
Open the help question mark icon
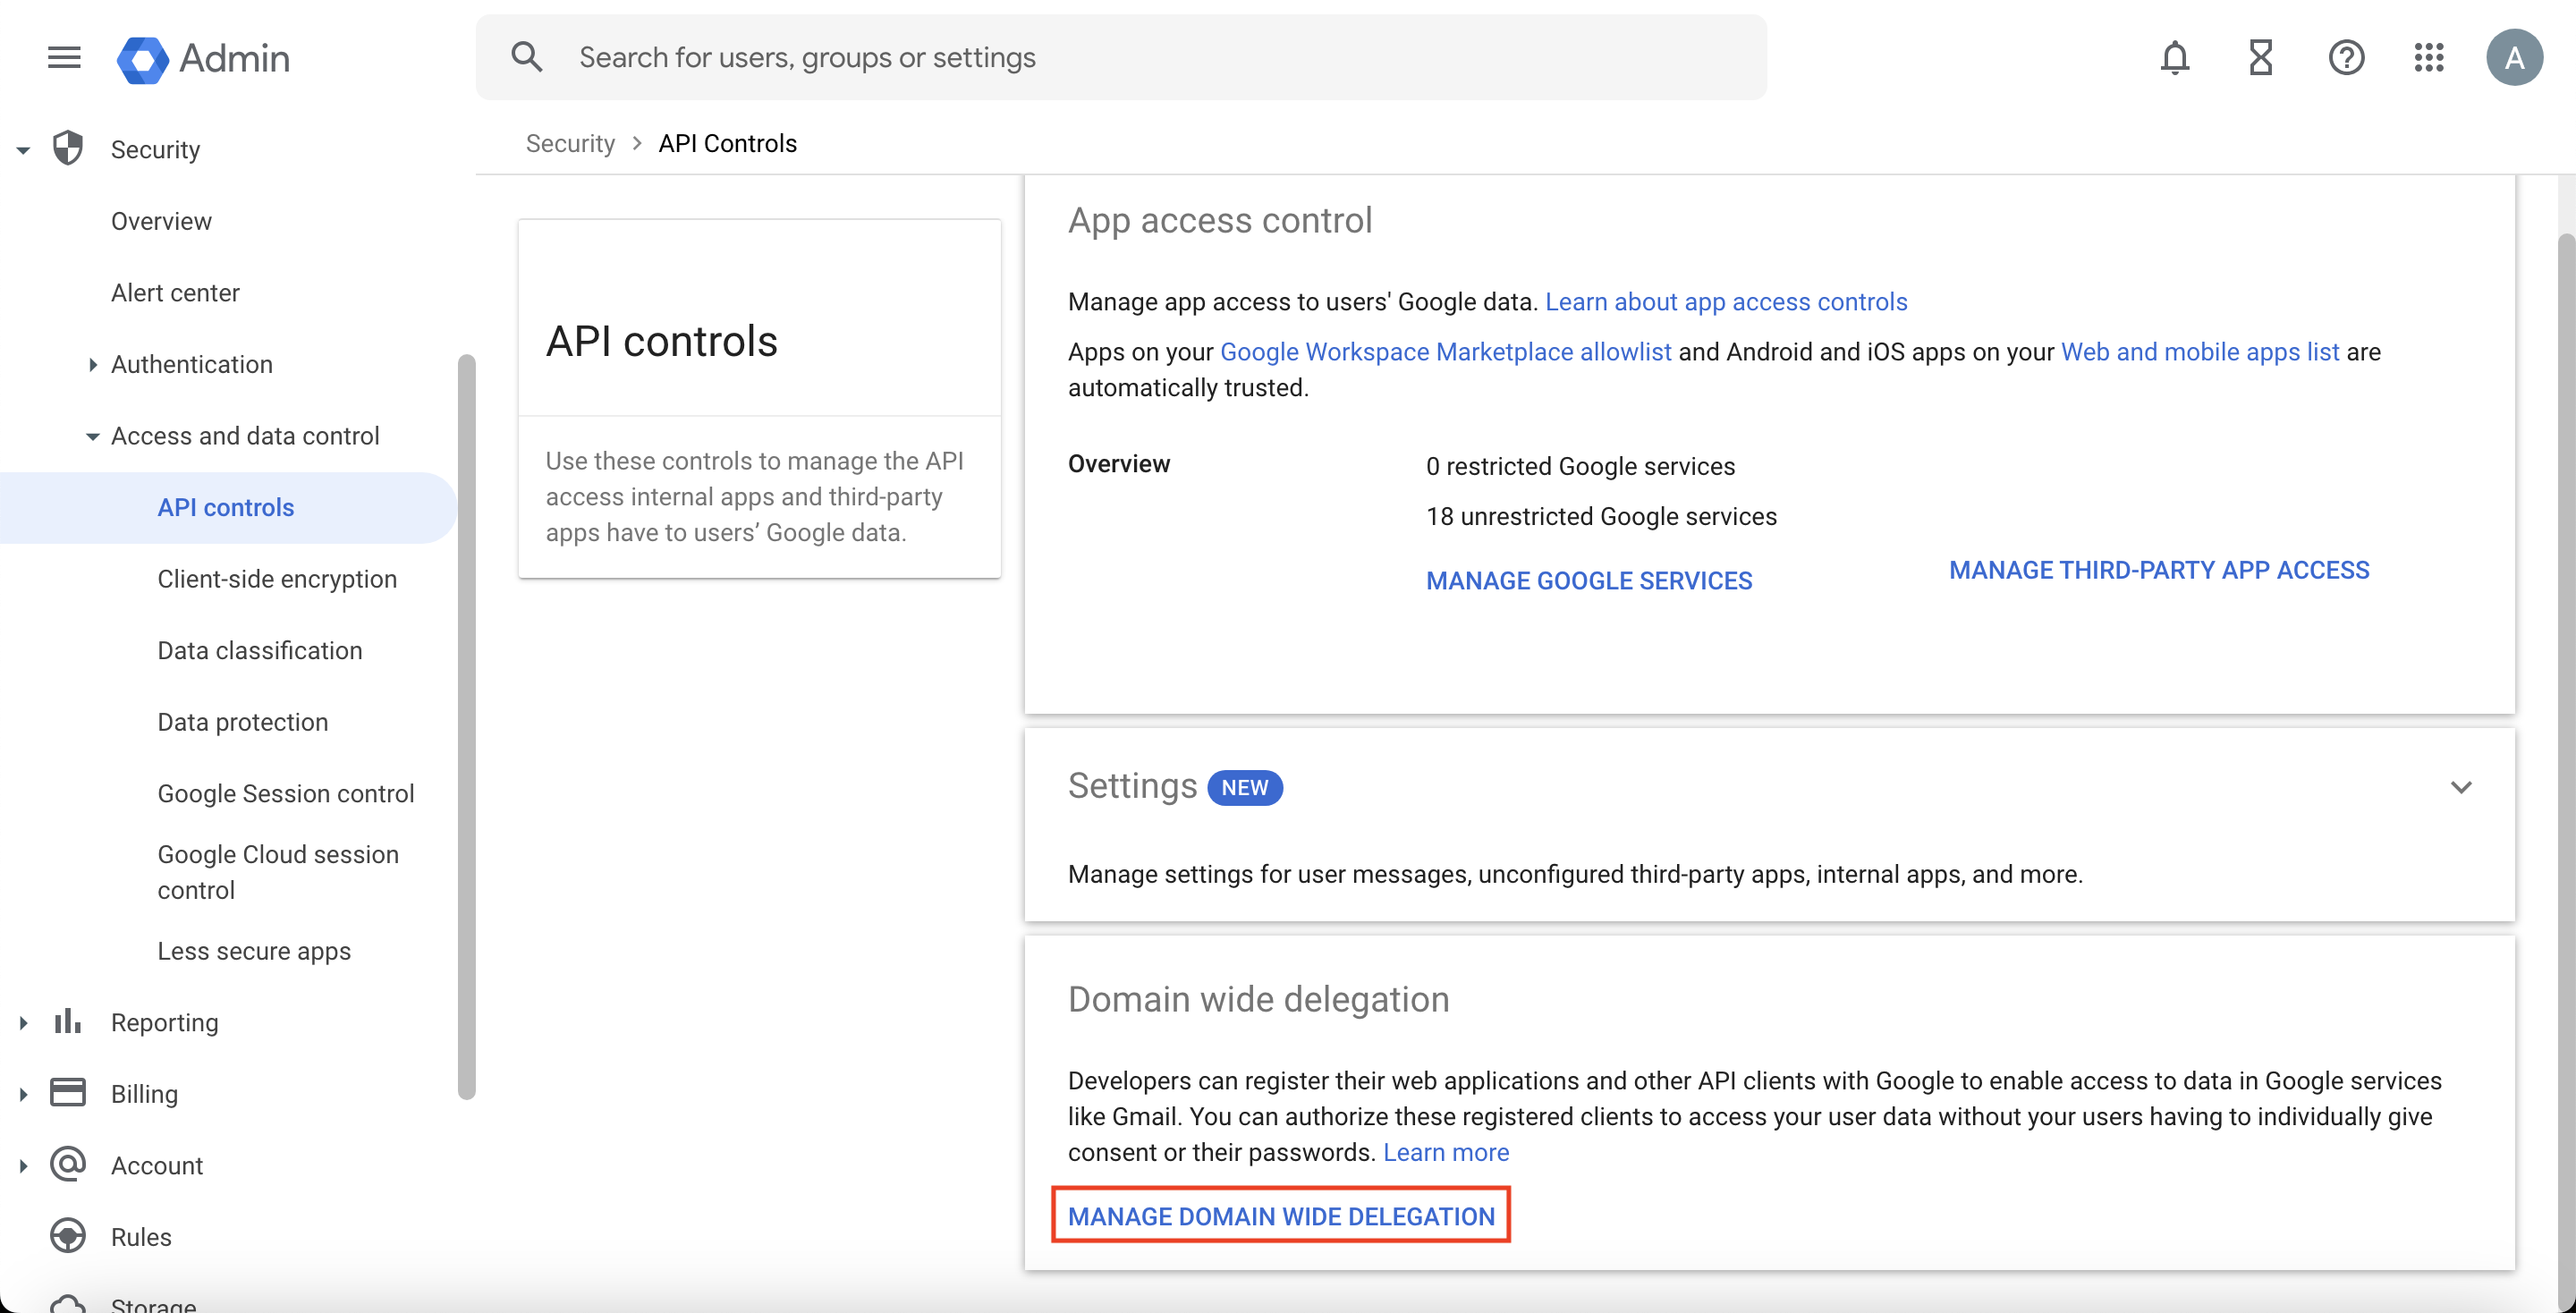pos(2345,57)
